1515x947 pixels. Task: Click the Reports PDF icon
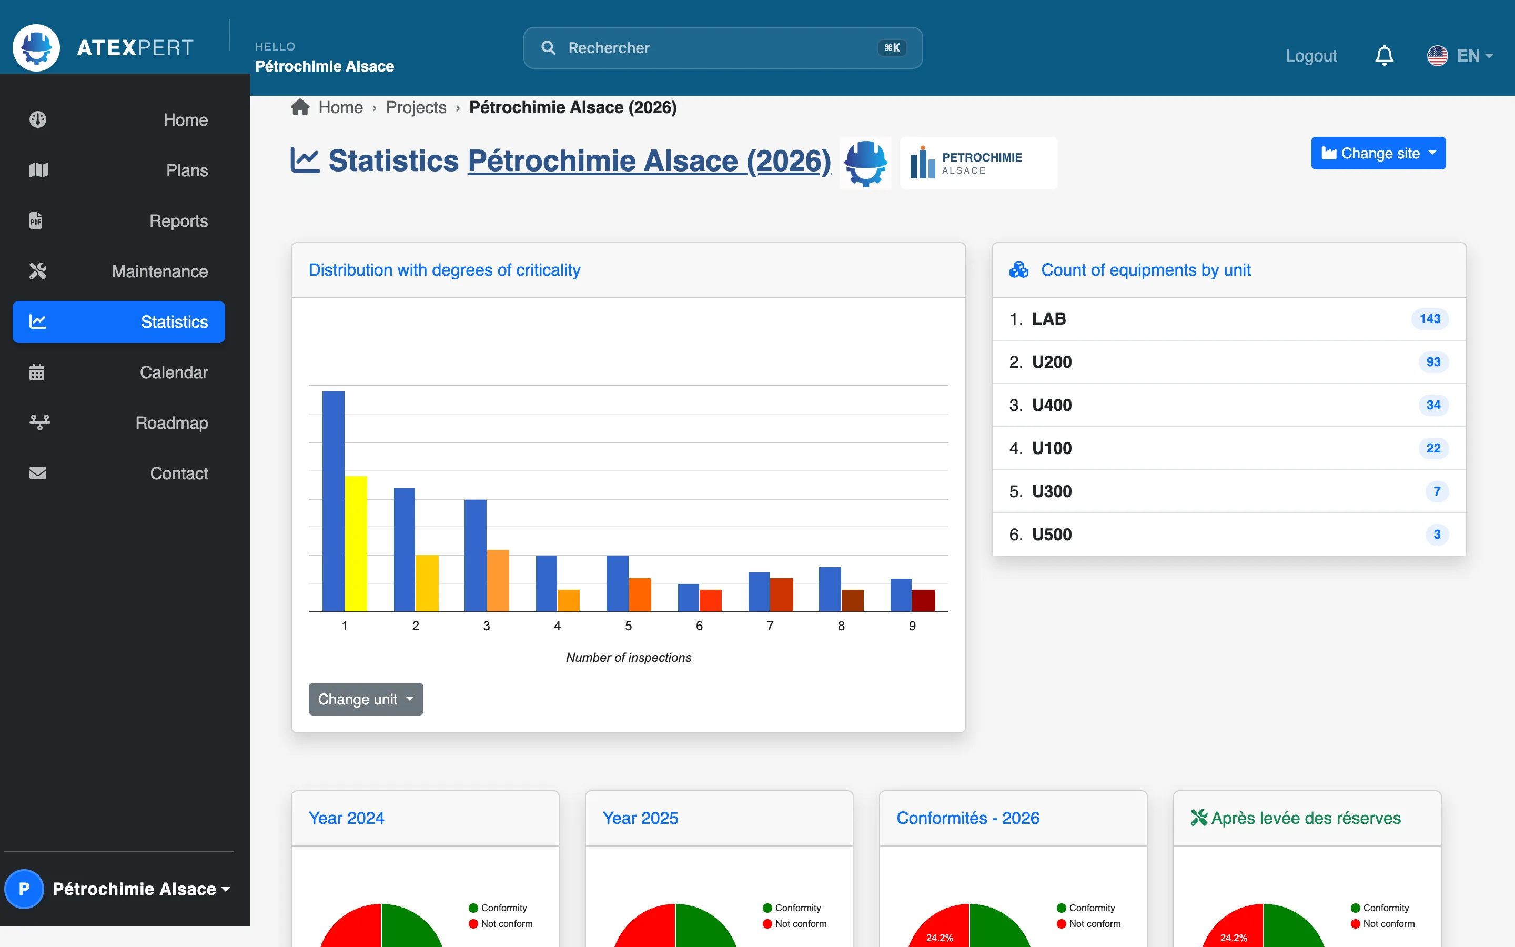tap(36, 220)
